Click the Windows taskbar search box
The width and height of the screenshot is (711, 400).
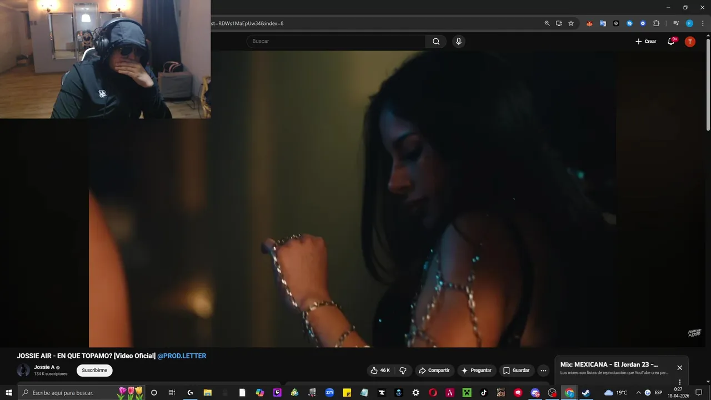pyautogui.click(x=82, y=393)
